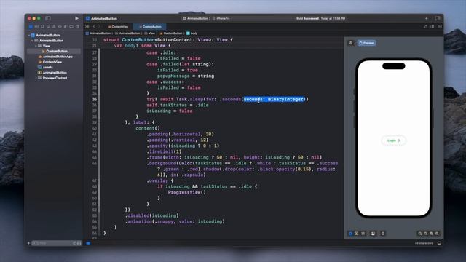Click CustomButton in jump bar
Viewport: 466px width, 262px height.
click(x=171, y=33)
